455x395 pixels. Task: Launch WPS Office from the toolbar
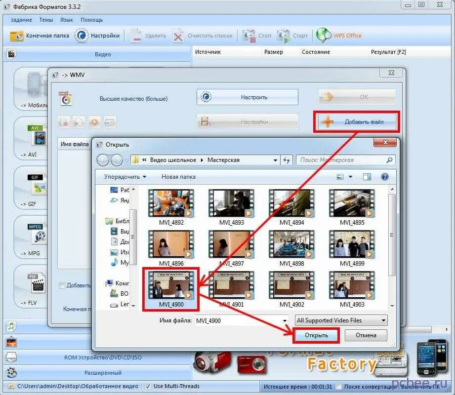click(x=339, y=36)
